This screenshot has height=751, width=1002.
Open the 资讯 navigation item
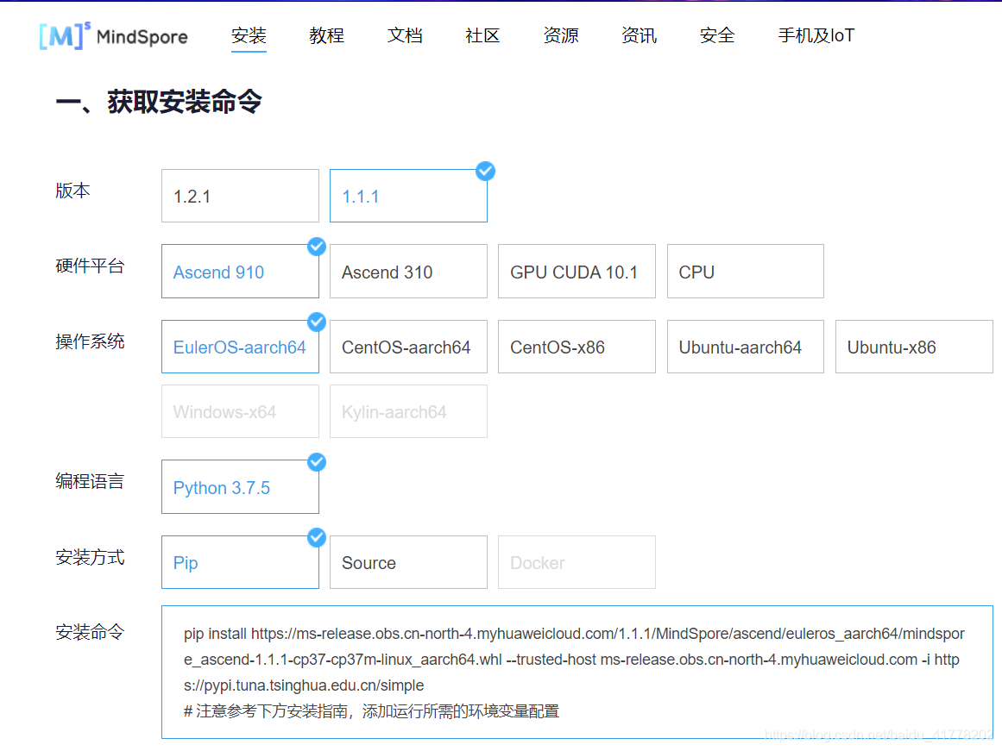(x=639, y=35)
